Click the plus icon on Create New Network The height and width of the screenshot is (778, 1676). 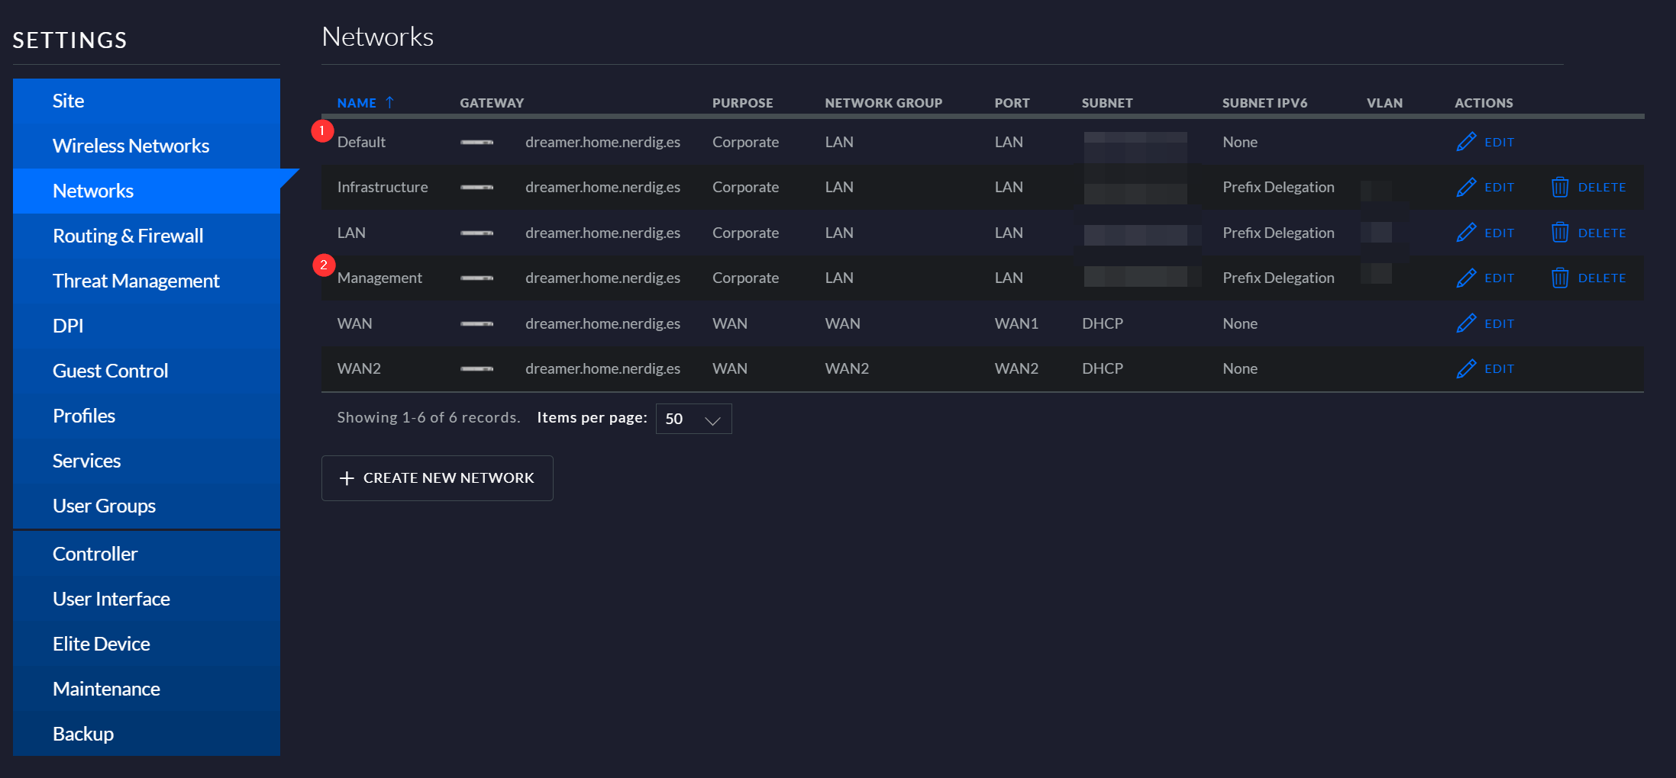coord(347,478)
